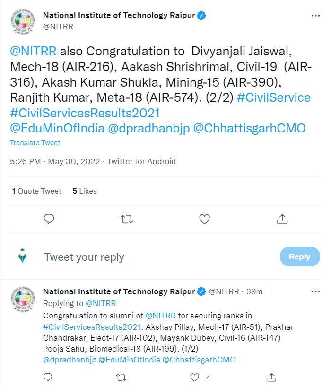Viewport: 322px width, 388px height.
Task: Retweet the second reply tweet
Action: click(122, 378)
